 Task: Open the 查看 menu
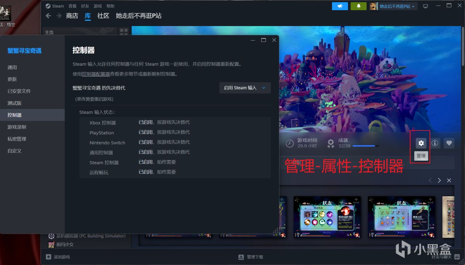[x=72, y=6]
